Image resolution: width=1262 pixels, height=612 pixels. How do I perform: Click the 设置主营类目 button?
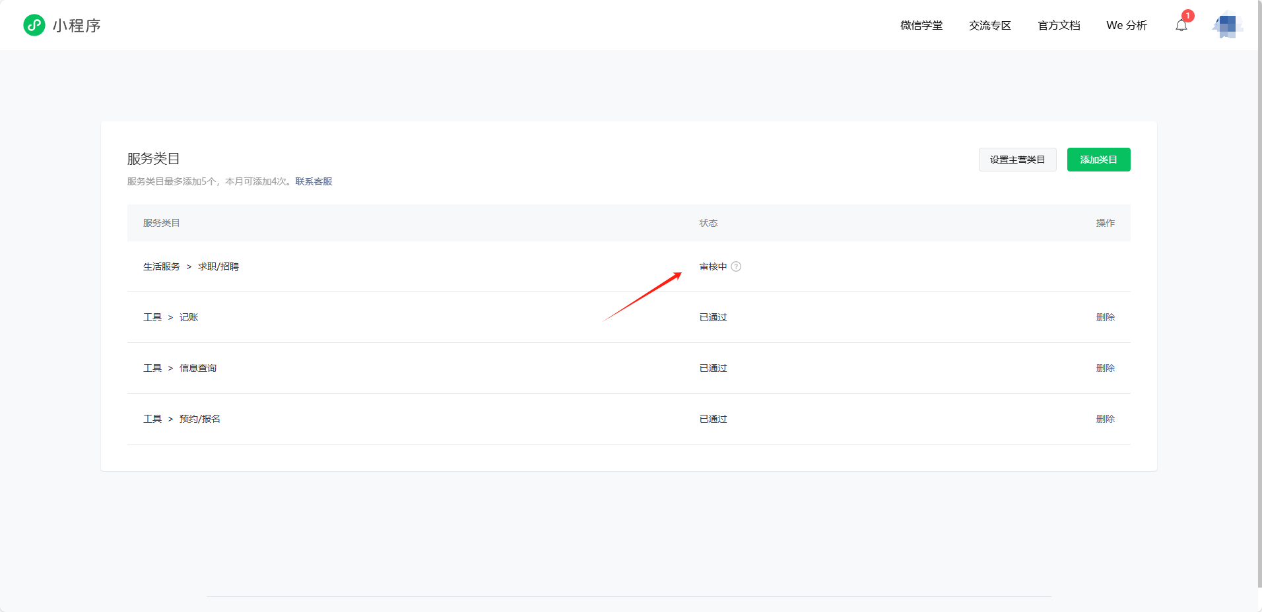tap(1017, 160)
